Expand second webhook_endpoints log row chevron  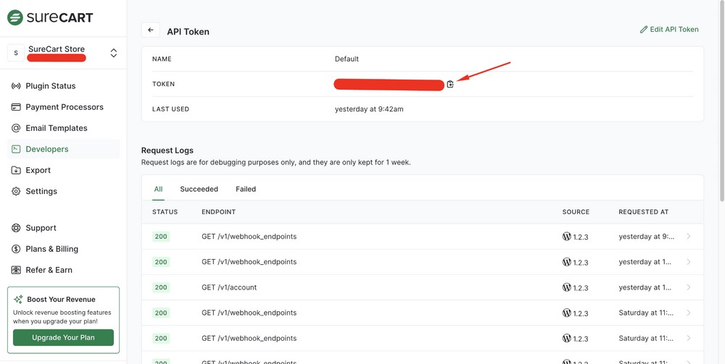[x=689, y=261]
